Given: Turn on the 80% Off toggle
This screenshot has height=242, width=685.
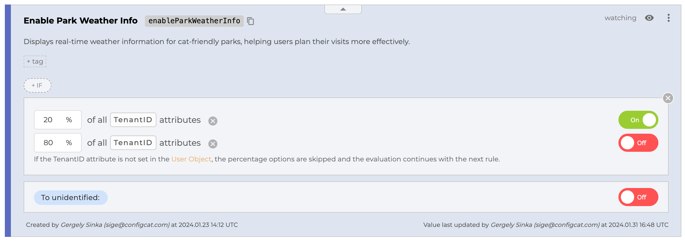Looking at the screenshot, I should point(638,143).
